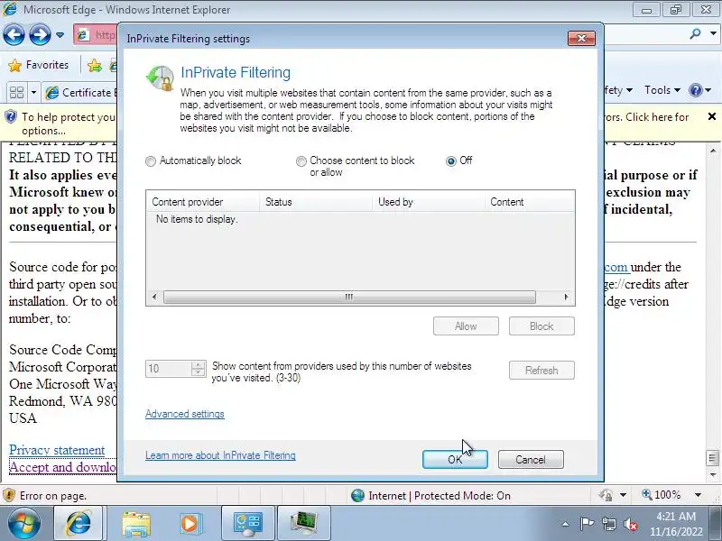Click the OK button in dialog
The width and height of the screenshot is (722, 541).
tap(455, 460)
